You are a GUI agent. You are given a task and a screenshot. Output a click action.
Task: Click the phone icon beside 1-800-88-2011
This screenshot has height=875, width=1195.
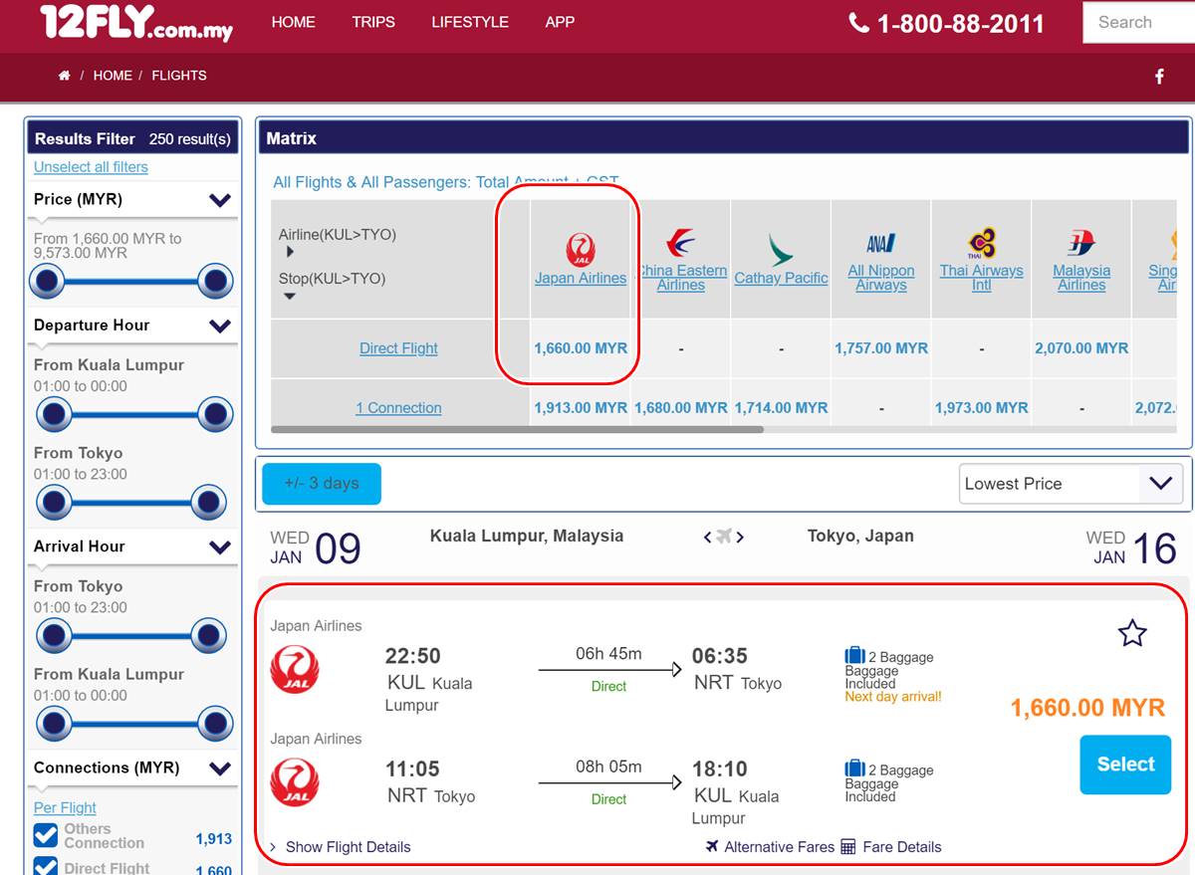pyautogui.click(x=858, y=22)
